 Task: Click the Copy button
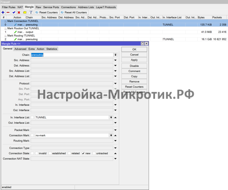pos(134,76)
